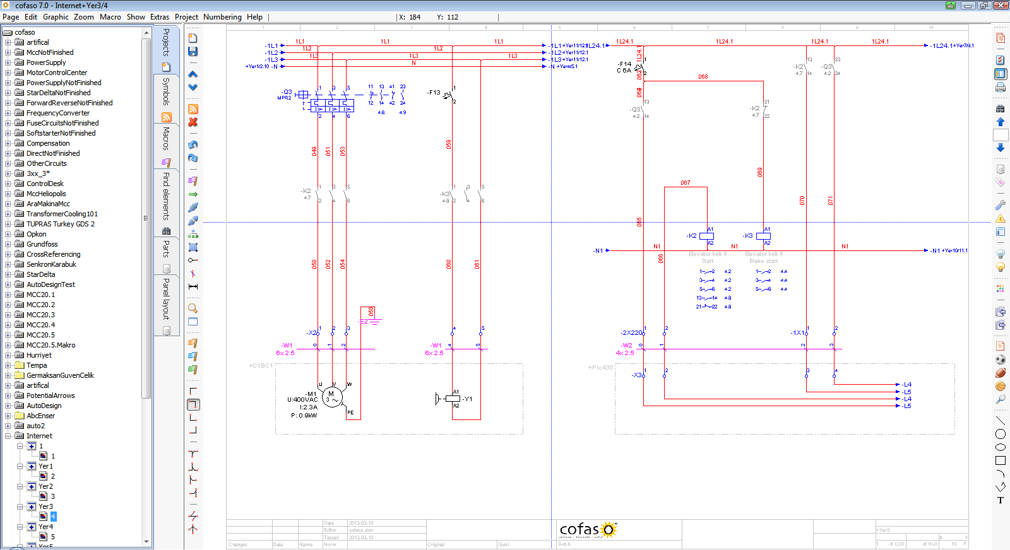This screenshot has width=1010, height=550.
Task: Click the yellow warning triangle icon
Action: click(x=1001, y=219)
